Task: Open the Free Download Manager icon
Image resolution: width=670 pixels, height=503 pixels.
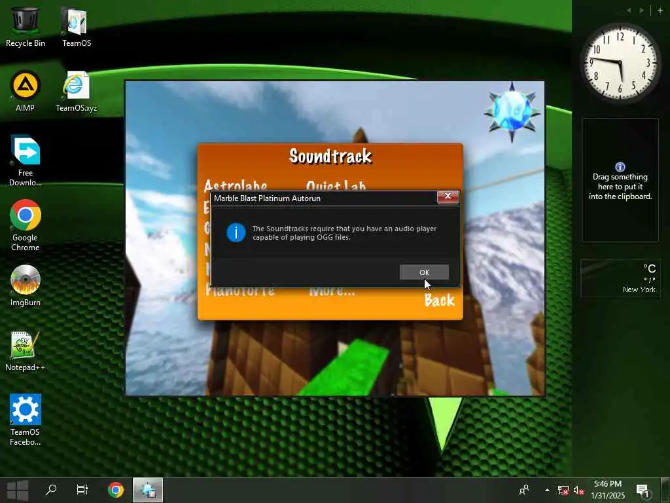Action: 26,160
